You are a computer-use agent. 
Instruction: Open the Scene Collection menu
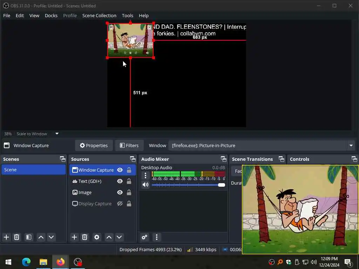[x=99, y=15]
